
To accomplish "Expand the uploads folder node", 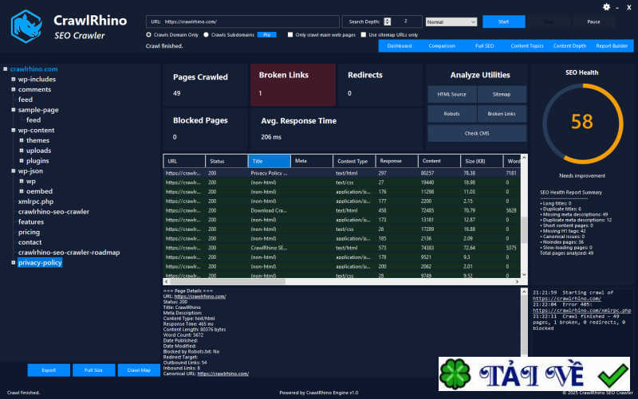I will pos(21,151).
